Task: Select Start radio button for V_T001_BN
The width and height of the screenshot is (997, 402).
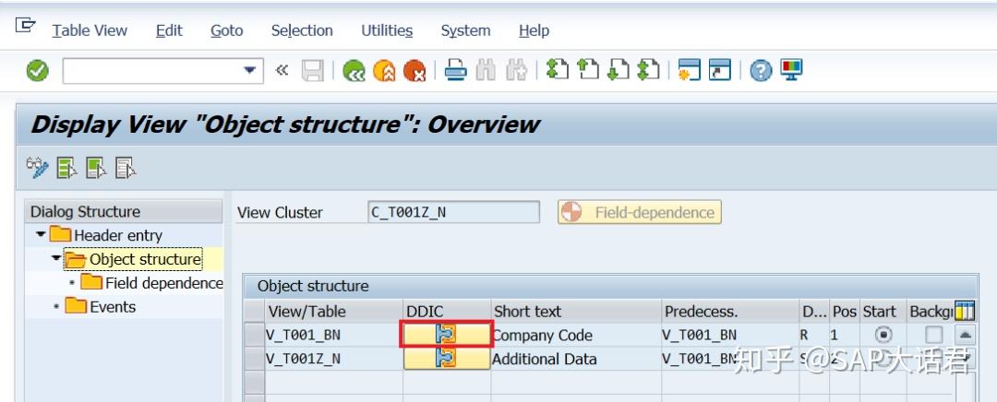Action: pyautogui.click(x=883, y=335)
